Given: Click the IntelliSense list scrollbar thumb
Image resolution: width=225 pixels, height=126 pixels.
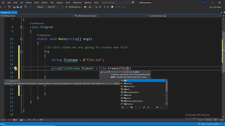Looking at the screenshot, I should click(167, 86).
